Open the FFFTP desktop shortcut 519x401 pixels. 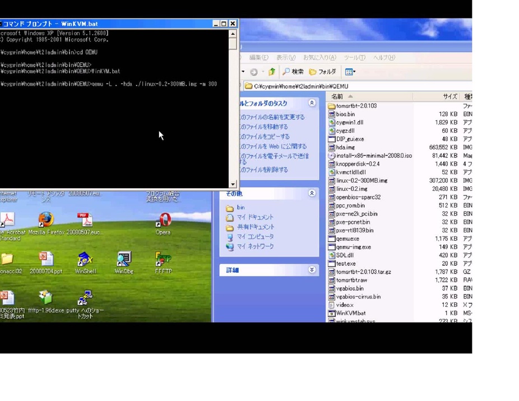point(163,259)
